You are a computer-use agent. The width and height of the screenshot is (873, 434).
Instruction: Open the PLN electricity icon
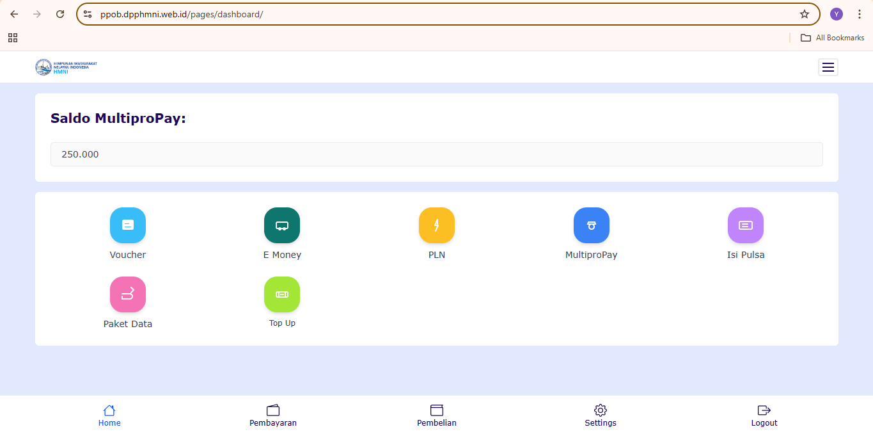(437, 225)
